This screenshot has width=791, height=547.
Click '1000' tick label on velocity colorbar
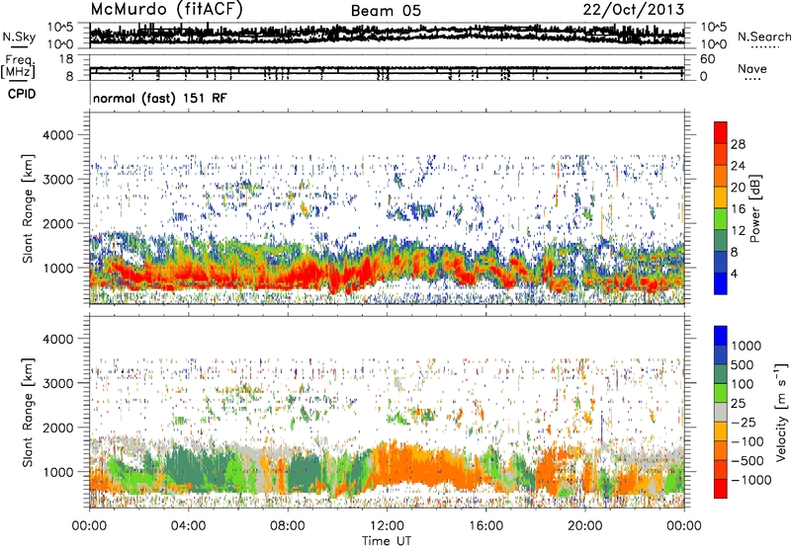click(x=747, y=346)
